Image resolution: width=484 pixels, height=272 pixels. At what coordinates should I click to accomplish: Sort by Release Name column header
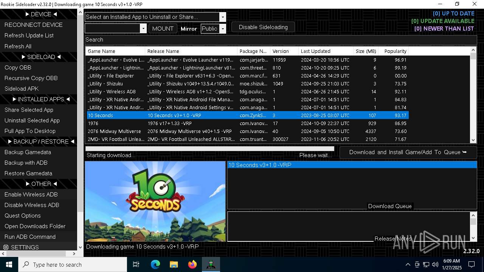tap(191, 51)
